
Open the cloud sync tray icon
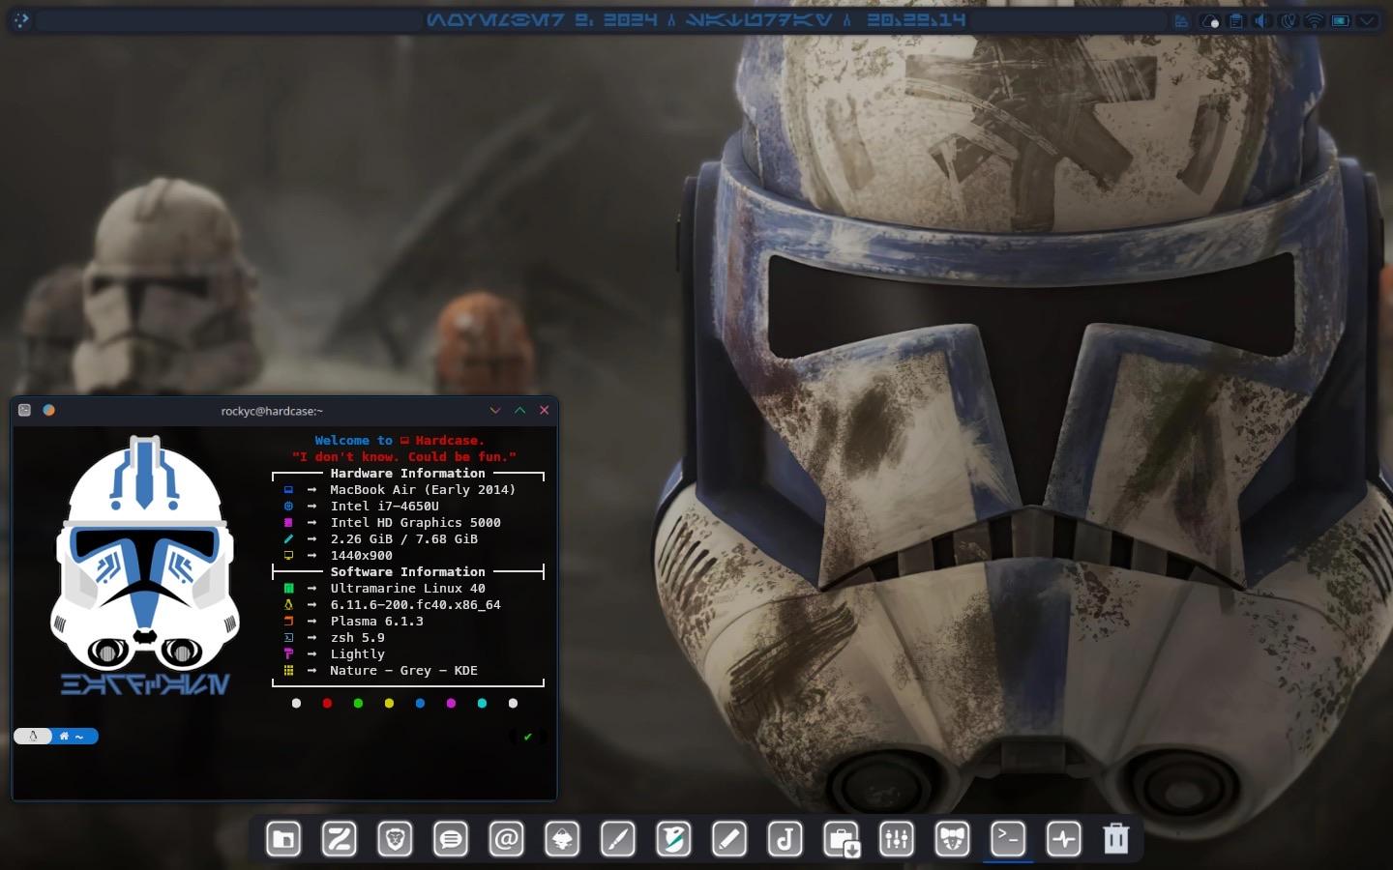click(1209, 20)
